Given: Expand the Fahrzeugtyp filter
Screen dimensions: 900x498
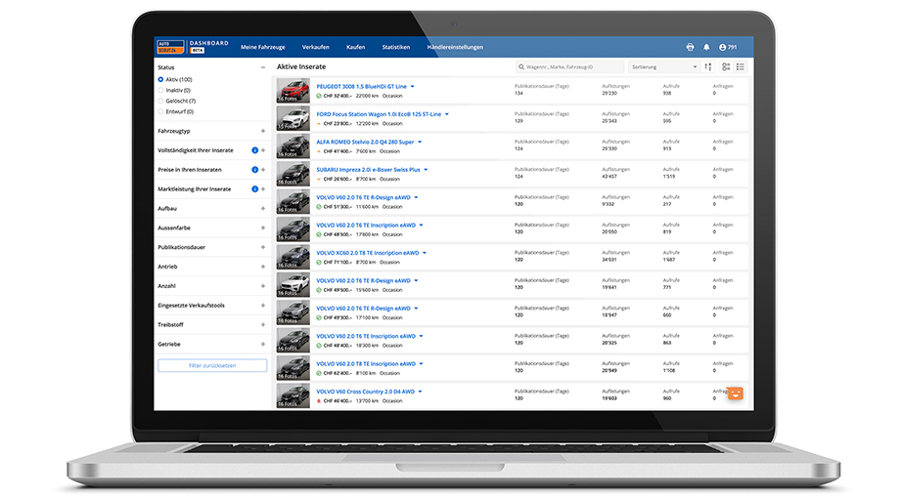Looking at the screenshot, I should click(x=263, y=131).
